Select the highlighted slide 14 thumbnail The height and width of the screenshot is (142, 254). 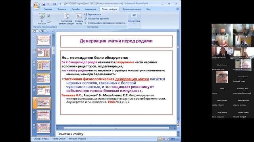point(43,103)
